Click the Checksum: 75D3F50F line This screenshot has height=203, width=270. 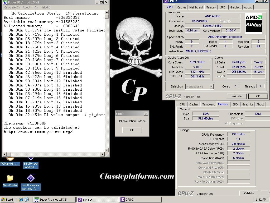point(25,123)
